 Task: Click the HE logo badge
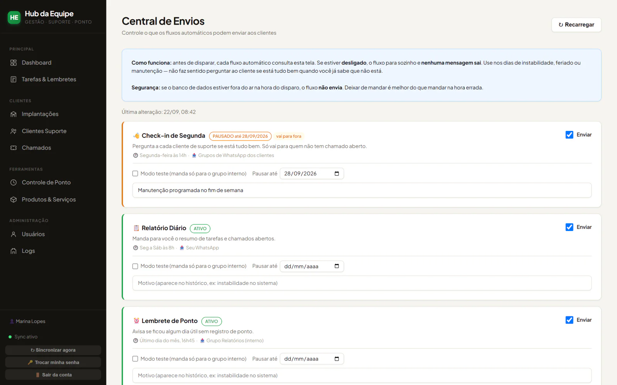point(14,17)
